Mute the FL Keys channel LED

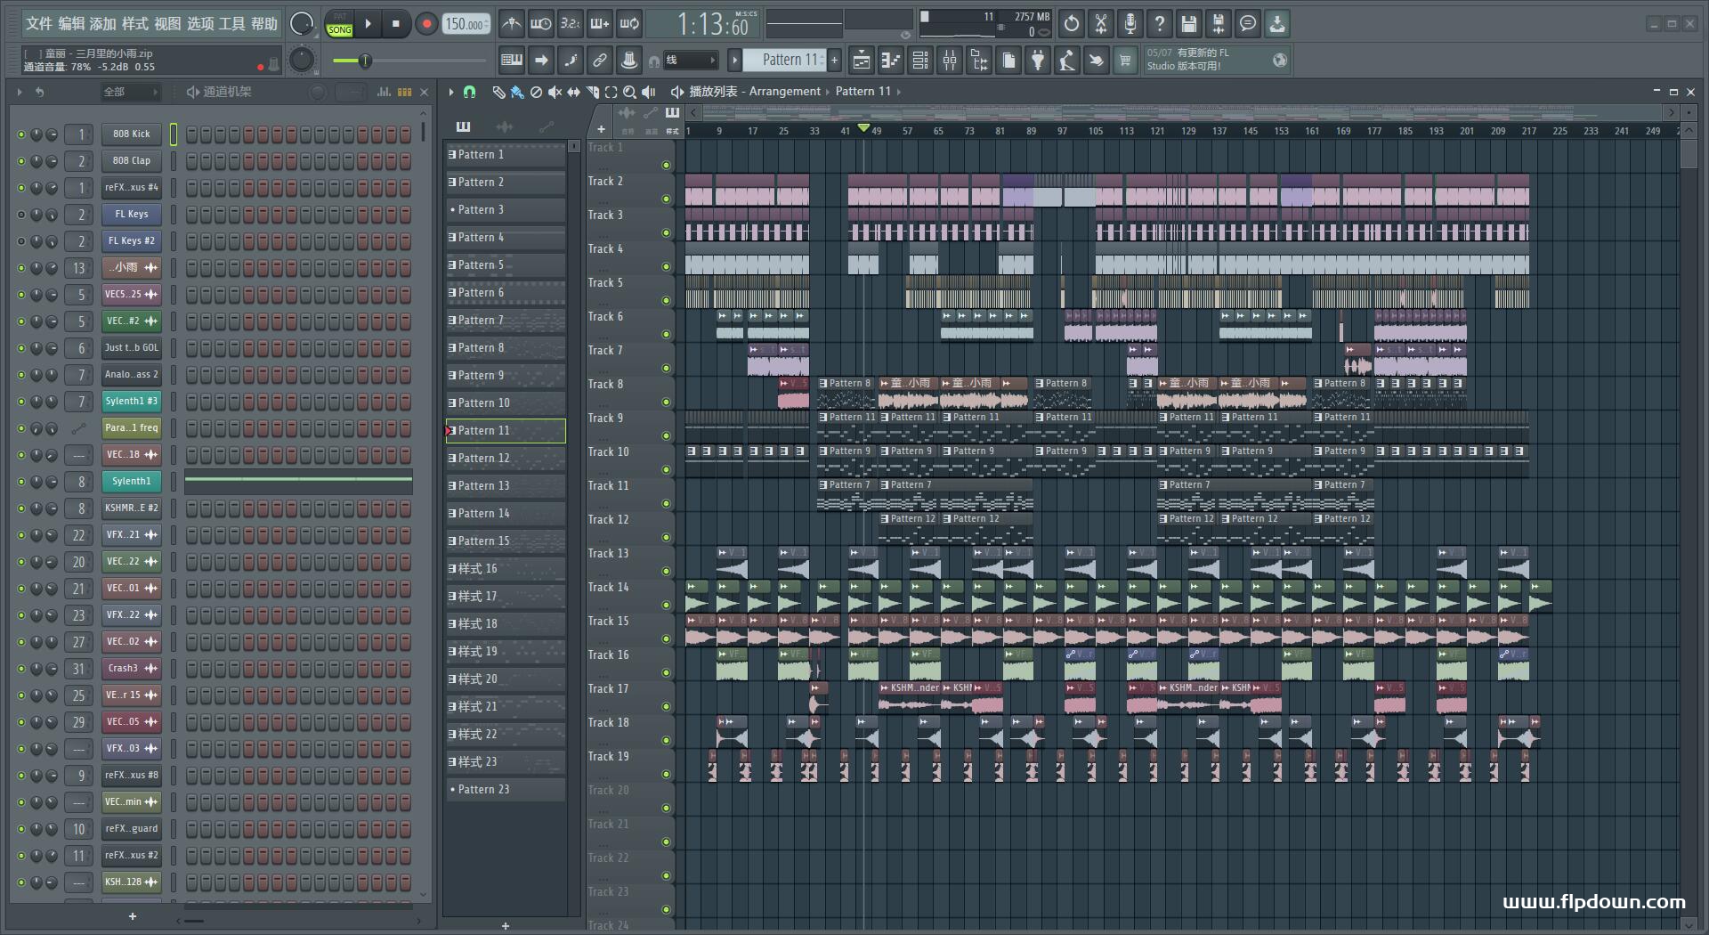pyautogui.click(x=21, y=215)
